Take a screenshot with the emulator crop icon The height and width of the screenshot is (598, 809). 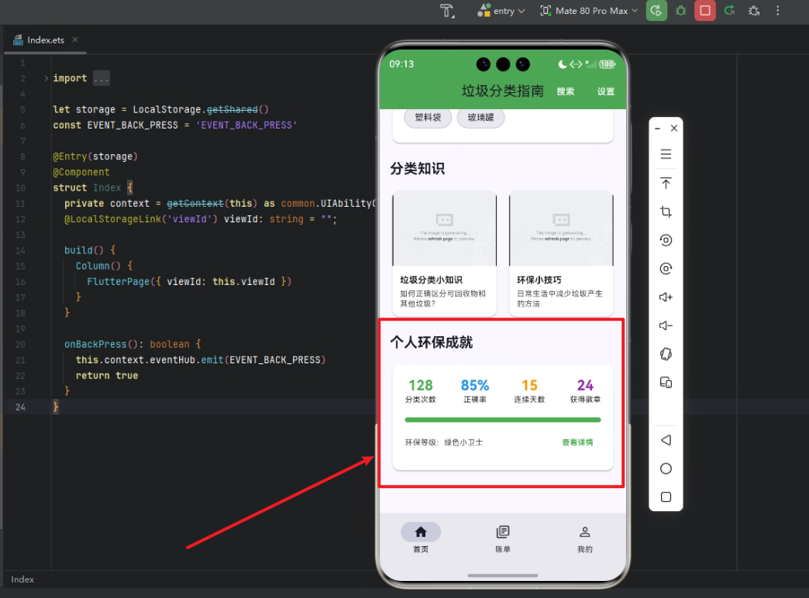[666, 211]
